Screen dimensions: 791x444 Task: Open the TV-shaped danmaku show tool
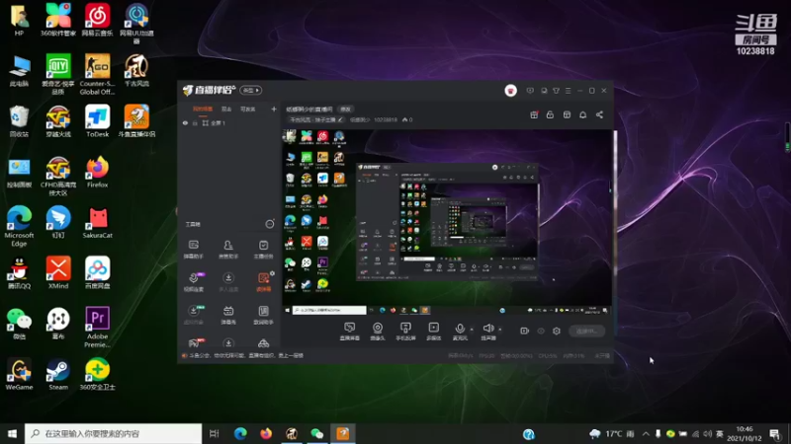click(228, 315)
